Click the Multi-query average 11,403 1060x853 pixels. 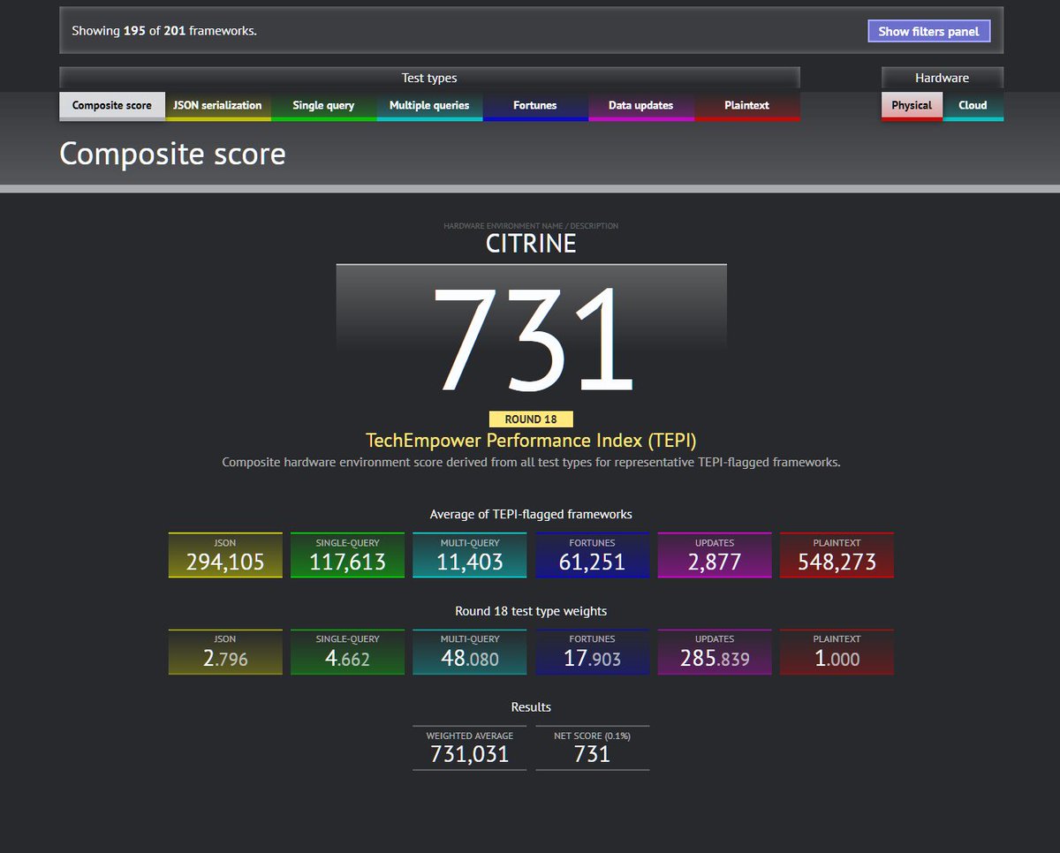pos(470,562)
